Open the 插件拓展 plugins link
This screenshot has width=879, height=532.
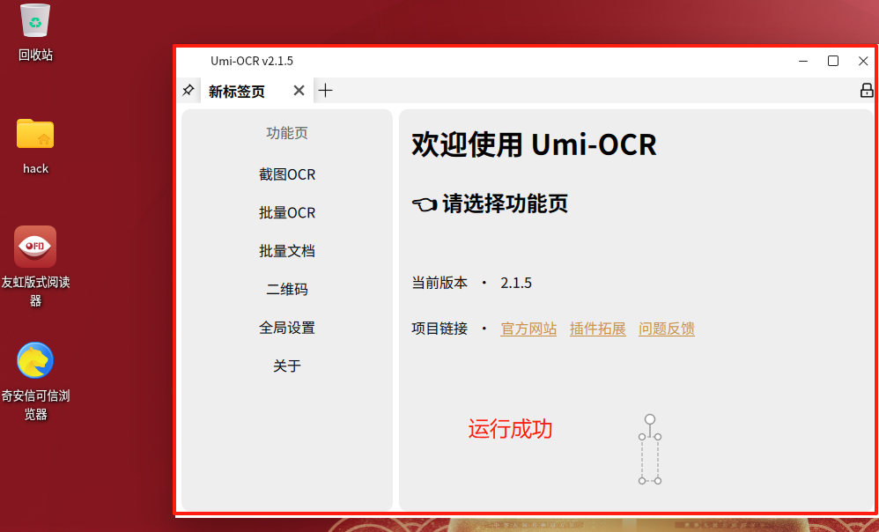click(597, 329)
